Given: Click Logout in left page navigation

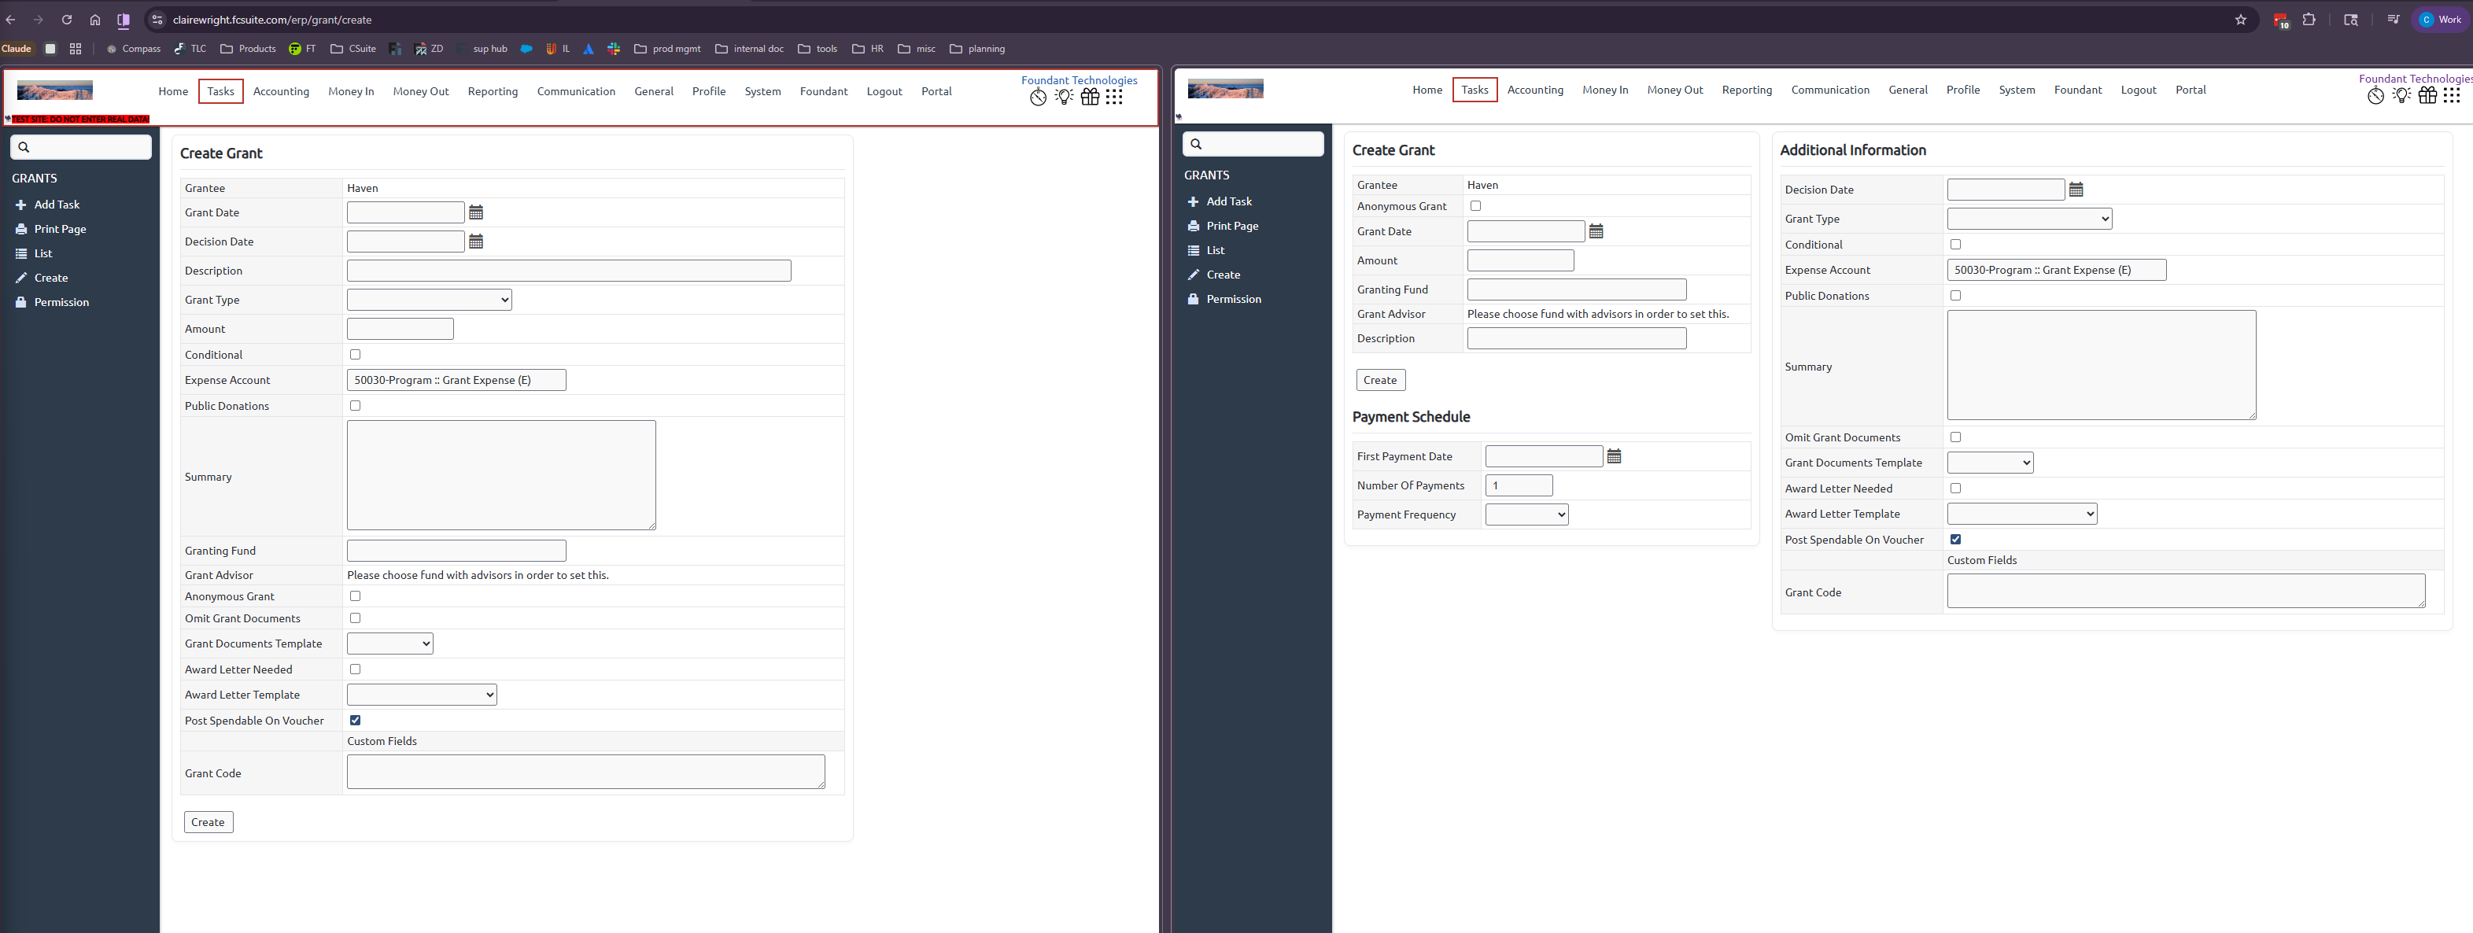Looking at the screenshot, I should click(884, 91).
